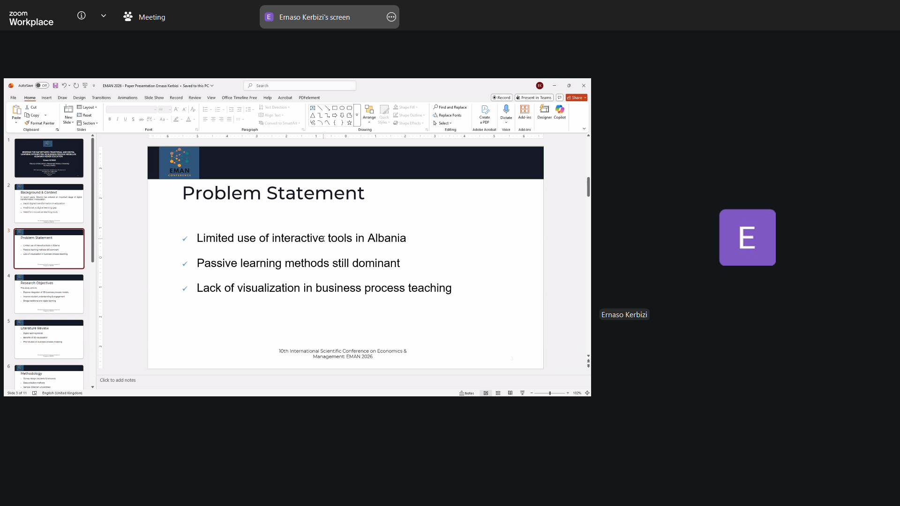Image resolution: width=900 pixels, height=506 pixels.
Task: Click the Format Painter tool
Action: tap(40, 123)
